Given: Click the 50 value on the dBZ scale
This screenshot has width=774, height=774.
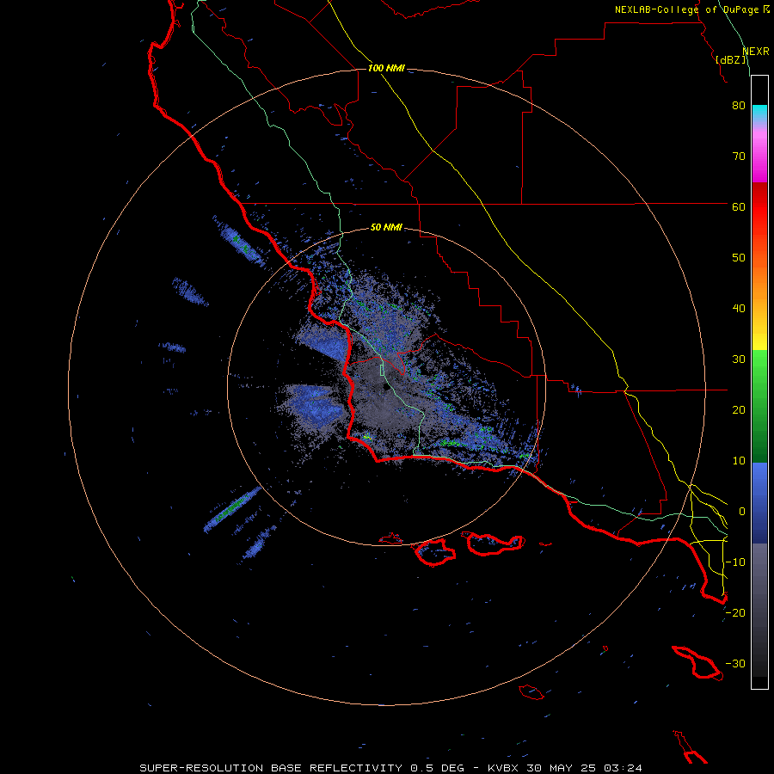Looking at the screenshot, I should click(x=739, y=258).
